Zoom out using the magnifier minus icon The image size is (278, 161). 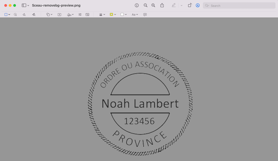coord(145,5)
